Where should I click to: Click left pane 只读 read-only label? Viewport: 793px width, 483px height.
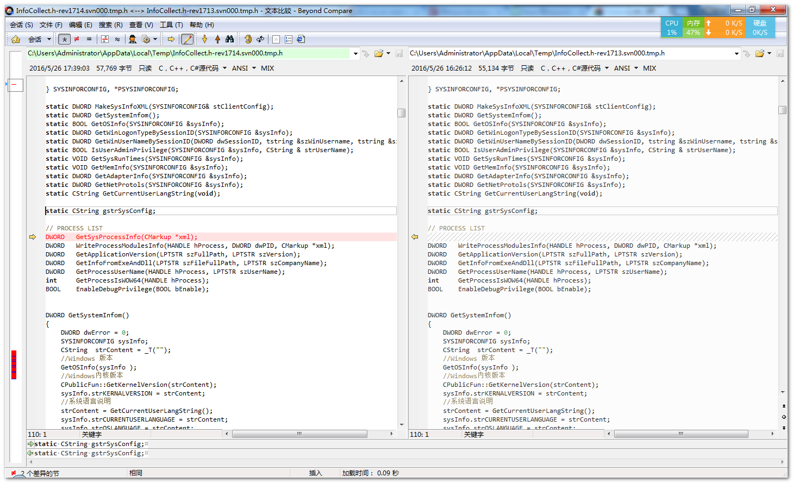point(145,68)
